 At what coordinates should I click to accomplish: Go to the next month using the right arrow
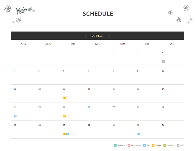tap(109, 36)
